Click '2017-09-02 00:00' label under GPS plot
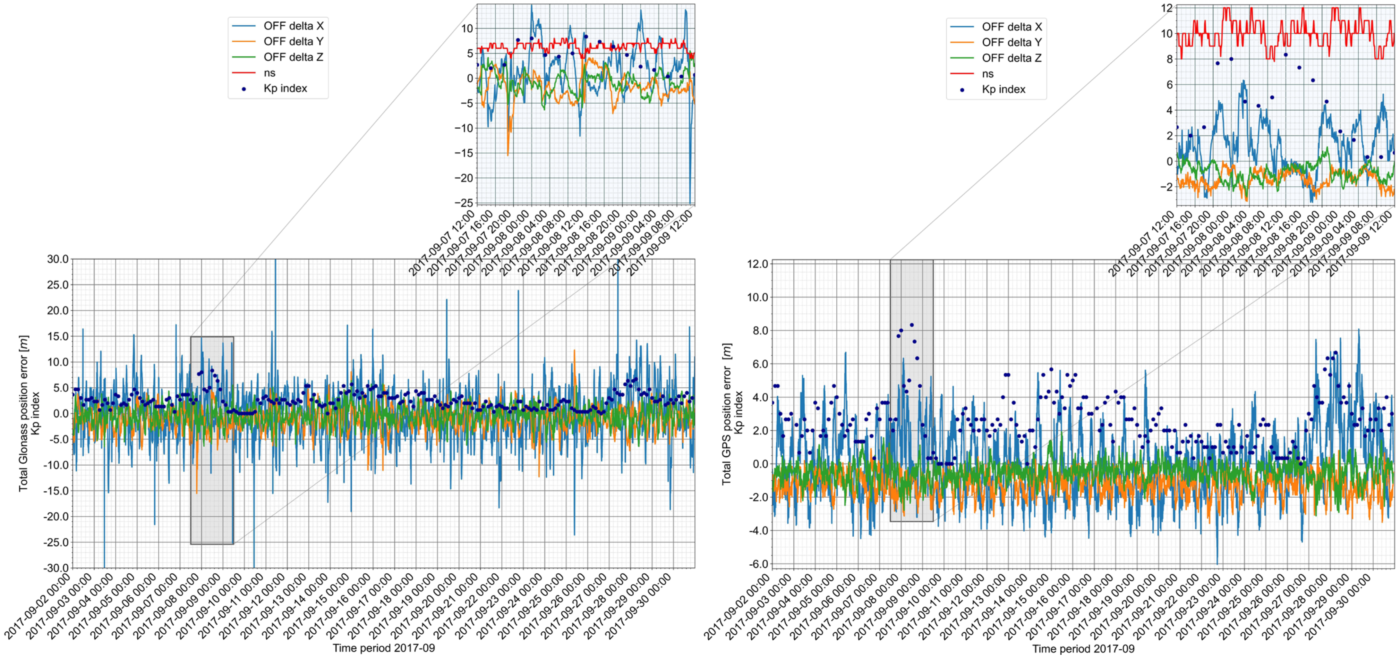Image resolution: width=1400 pixels, height=658 pixels. [x=737, y=606]
